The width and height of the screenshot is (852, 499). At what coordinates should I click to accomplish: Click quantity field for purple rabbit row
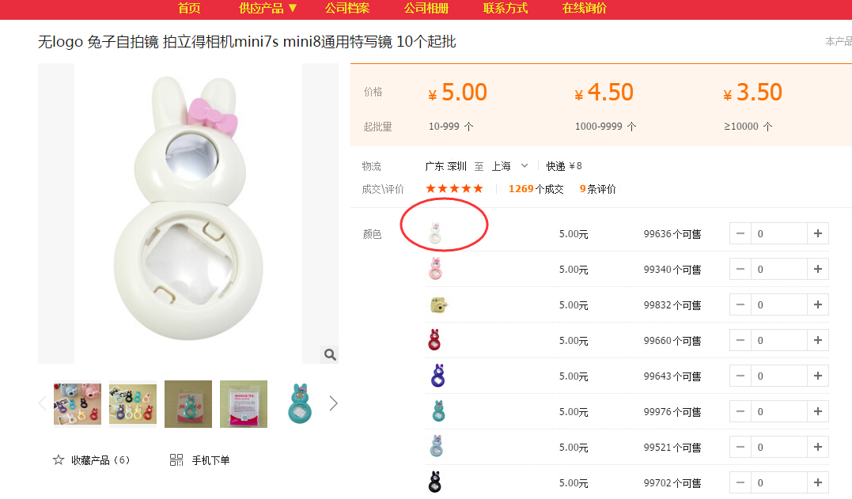coord(778,376)
